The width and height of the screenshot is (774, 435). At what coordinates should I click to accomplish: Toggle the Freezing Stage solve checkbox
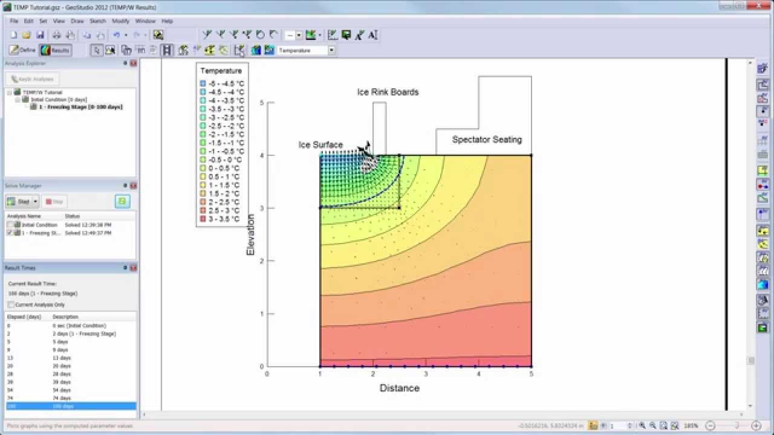point(10,233)
